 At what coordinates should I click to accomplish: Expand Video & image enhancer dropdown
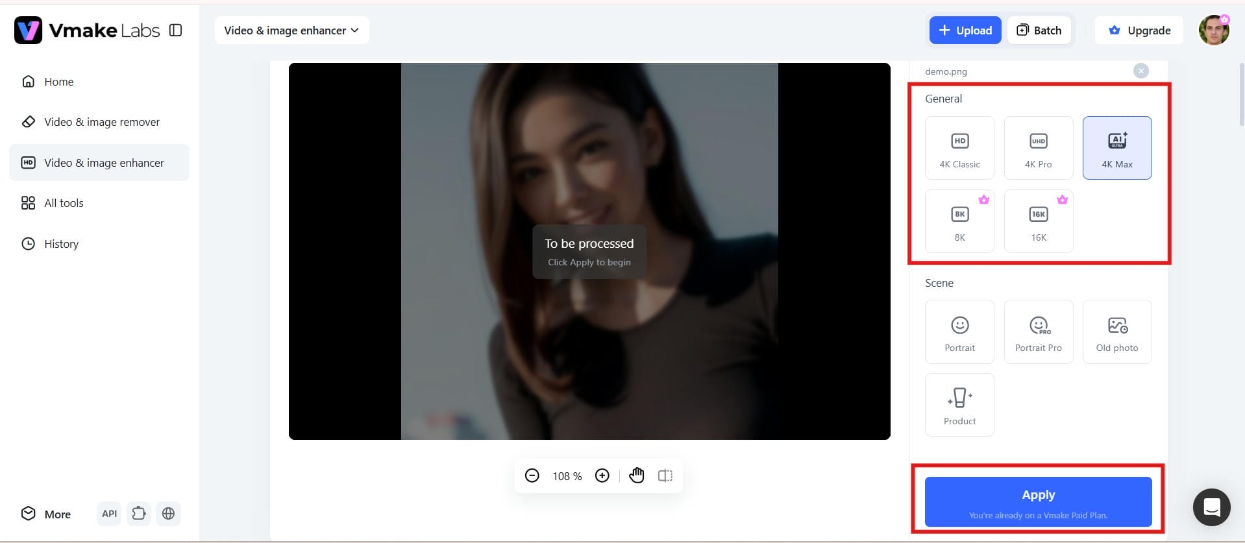tap(291, 30)
